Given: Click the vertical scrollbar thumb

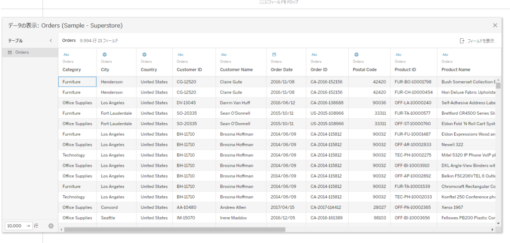Looking at the screenshot, I should 498,85.
